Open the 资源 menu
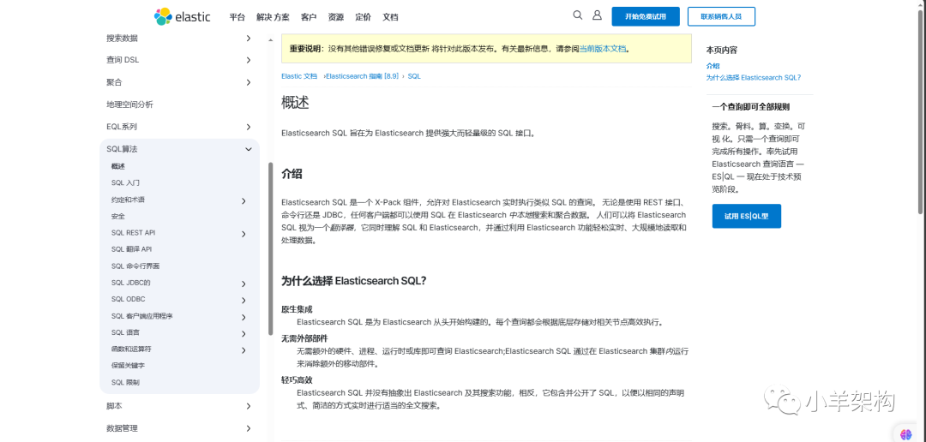The width and height of the screenshot is (926, 442). pyautogui.click(x=336, y=17)
